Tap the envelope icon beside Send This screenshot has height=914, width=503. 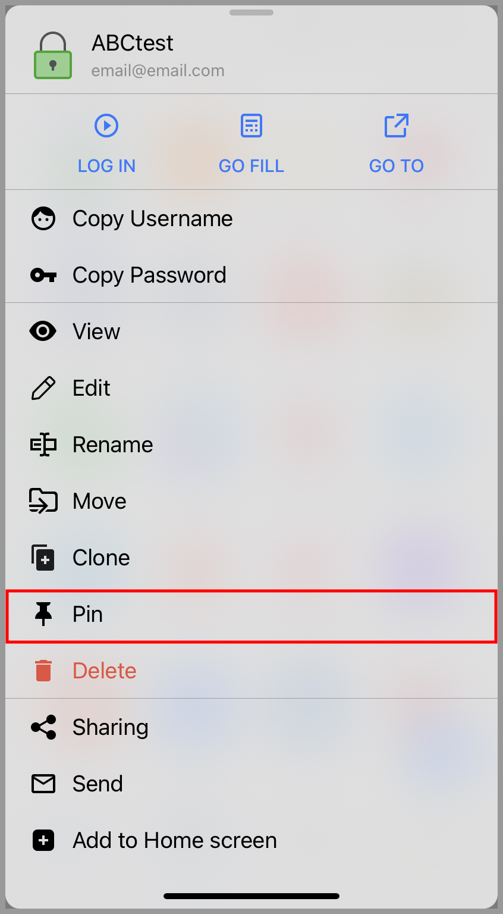click(x=43, y=783)
